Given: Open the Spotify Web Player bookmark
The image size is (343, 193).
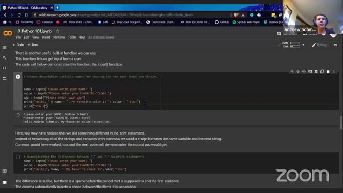Looking at the screenshot, I should click(x=247, y=22).
